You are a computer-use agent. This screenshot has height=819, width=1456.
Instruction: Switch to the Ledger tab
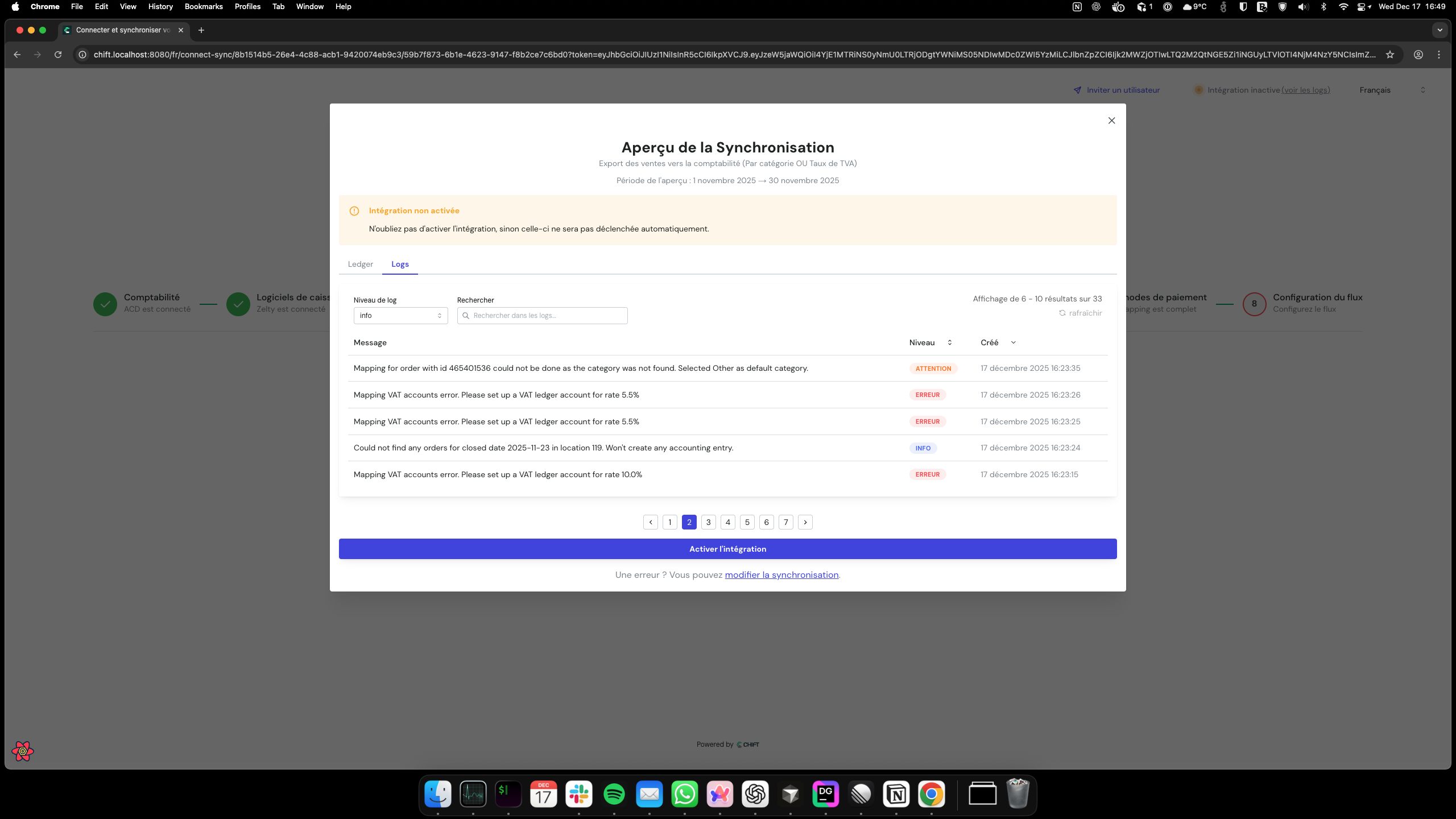coord(360,264)
